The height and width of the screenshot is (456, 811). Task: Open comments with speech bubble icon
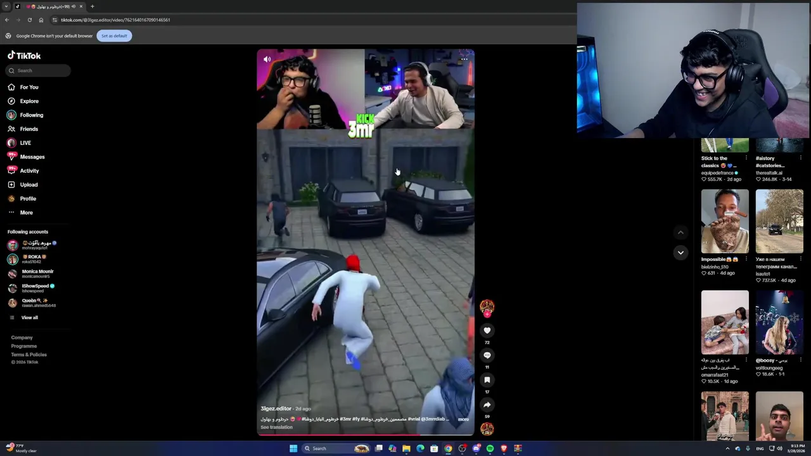pos(487,355)
